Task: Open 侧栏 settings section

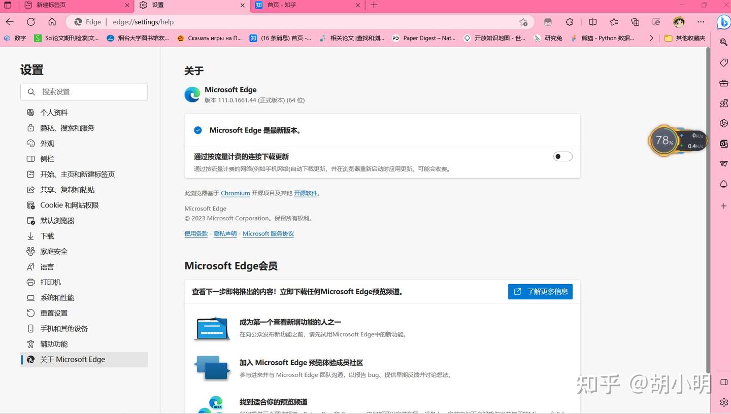Action: (x=84, y=159)
